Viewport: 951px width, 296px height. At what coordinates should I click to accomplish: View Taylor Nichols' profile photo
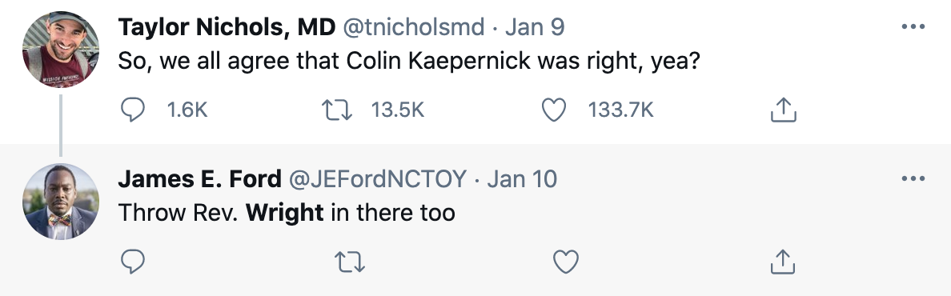61,49
